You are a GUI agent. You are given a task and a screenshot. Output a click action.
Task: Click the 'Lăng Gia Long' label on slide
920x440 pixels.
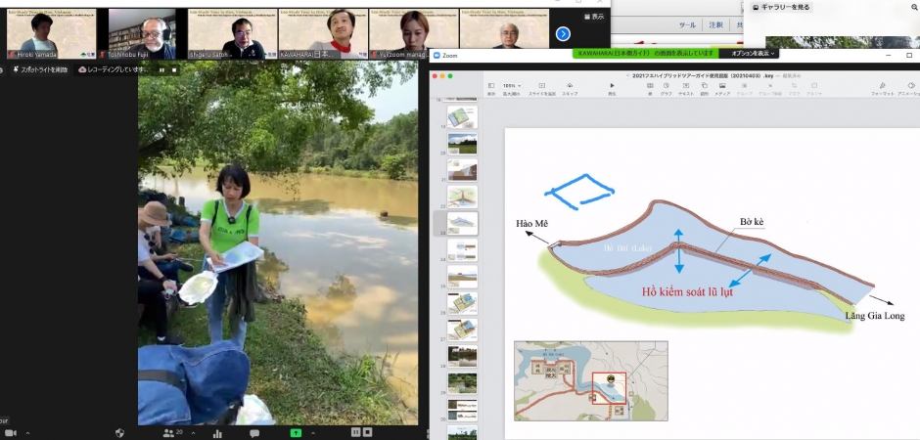click(x=875, y=316)
